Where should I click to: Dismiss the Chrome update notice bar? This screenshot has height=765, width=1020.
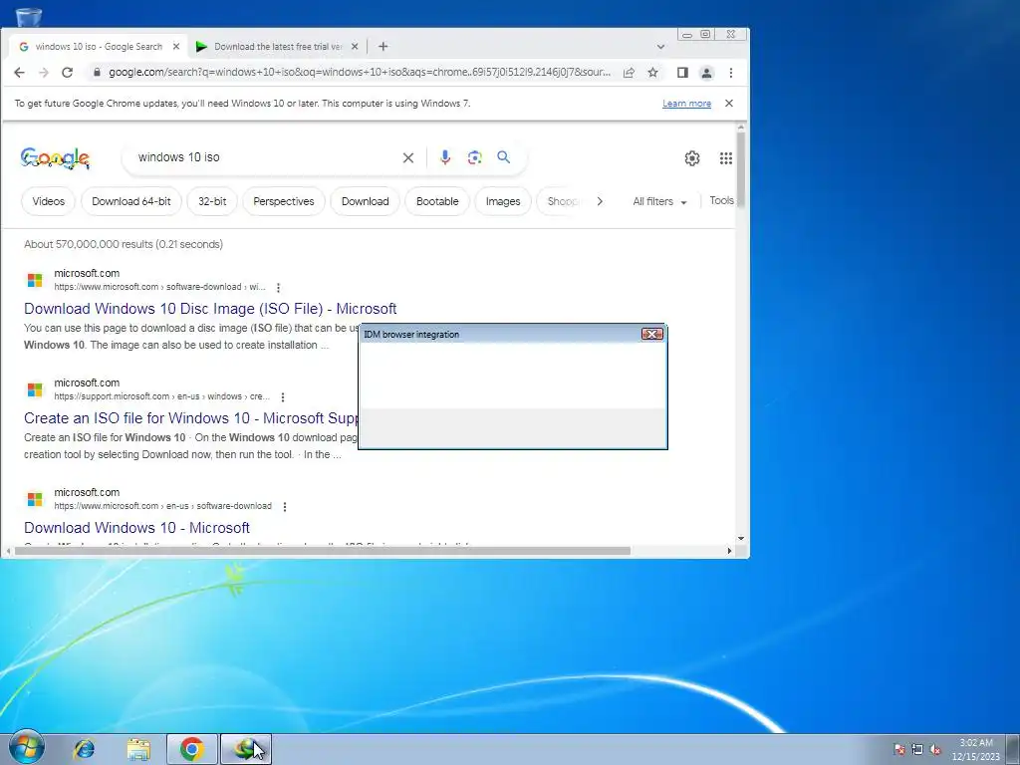729,103
